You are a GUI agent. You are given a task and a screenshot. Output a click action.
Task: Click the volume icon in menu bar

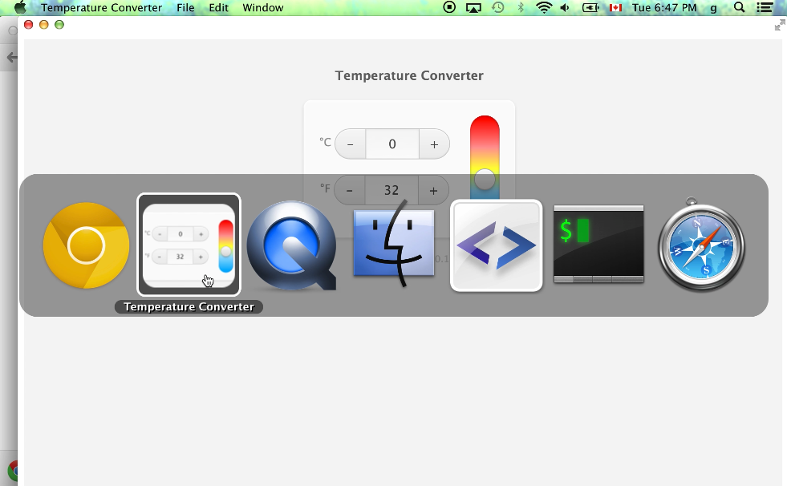tap(565, 7)
